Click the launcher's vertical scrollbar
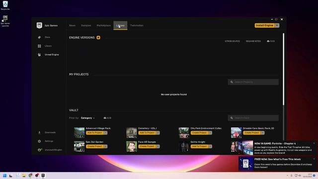Viewport: 318px width, 179px height. pyautogui.click(x=283, y=69)
